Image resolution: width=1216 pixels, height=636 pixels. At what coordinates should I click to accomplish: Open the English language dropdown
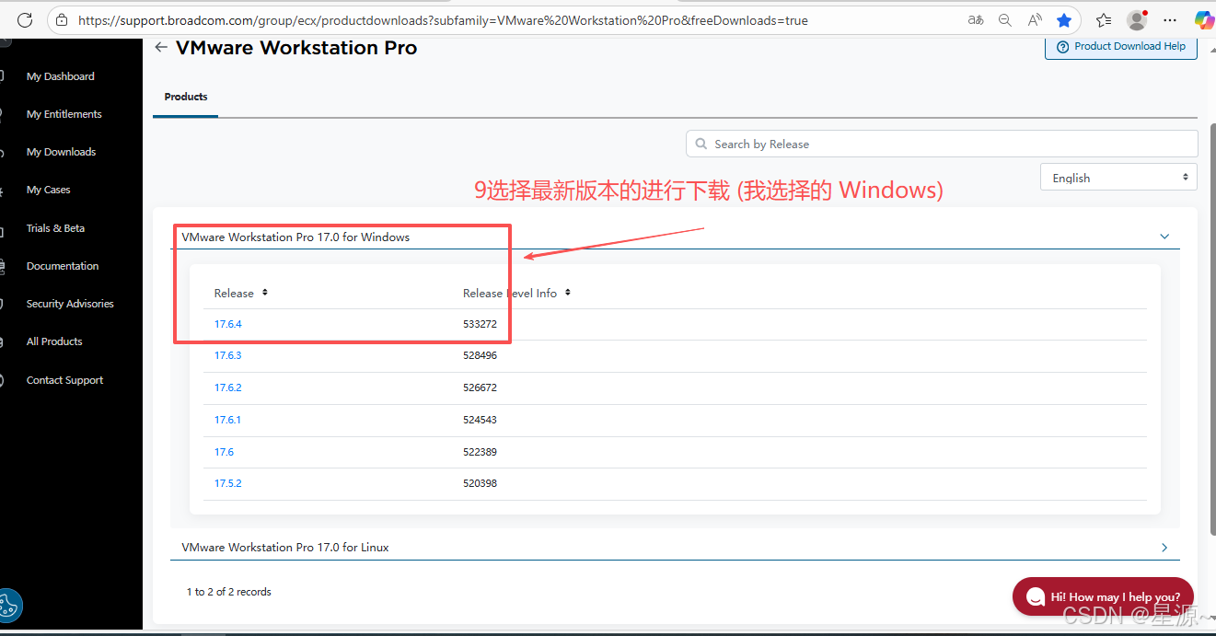(x=1118, y=178)
